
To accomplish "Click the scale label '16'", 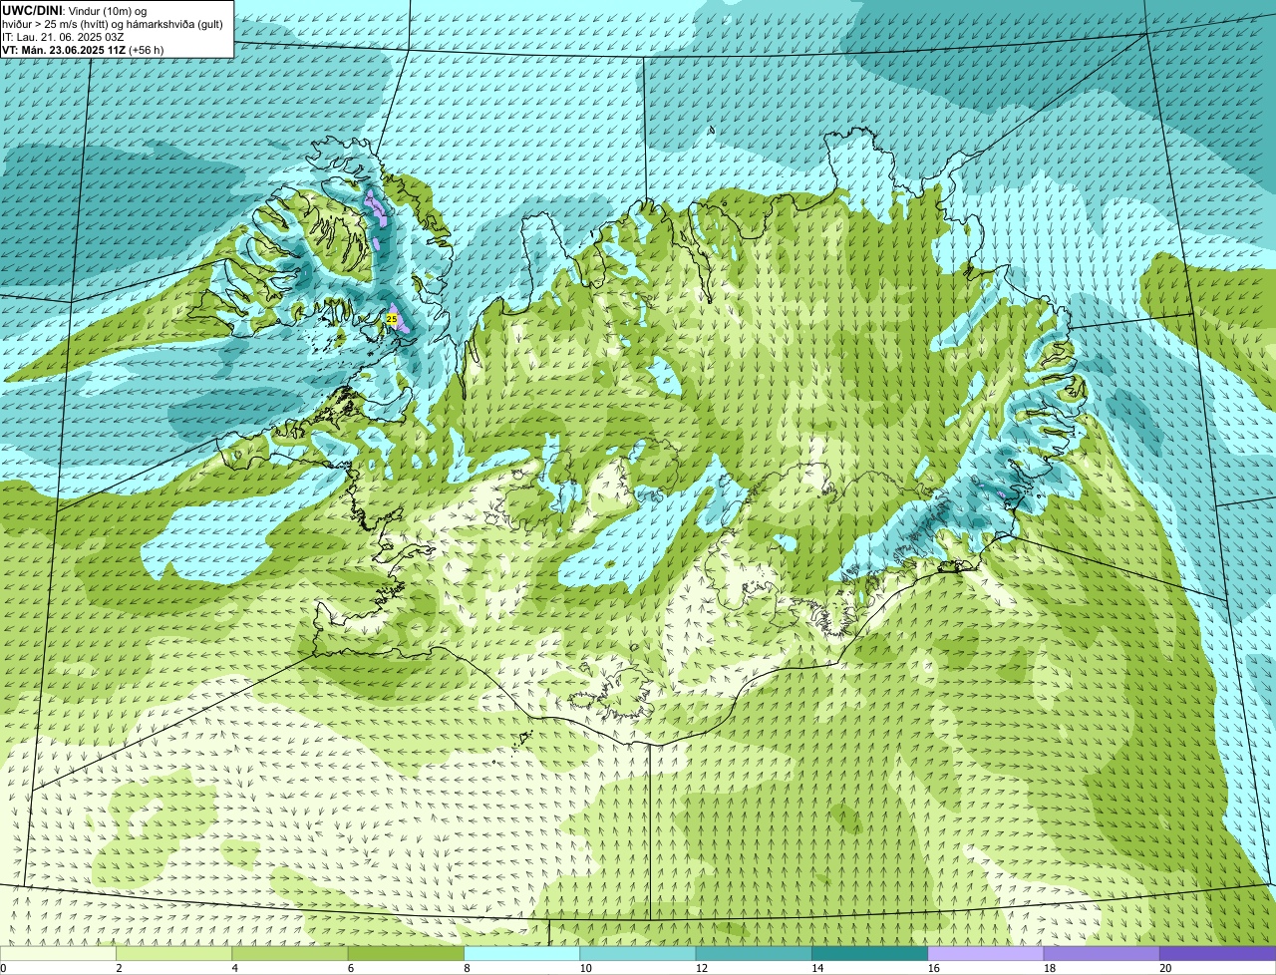I will pyautogui.click(x=933, y=968).
